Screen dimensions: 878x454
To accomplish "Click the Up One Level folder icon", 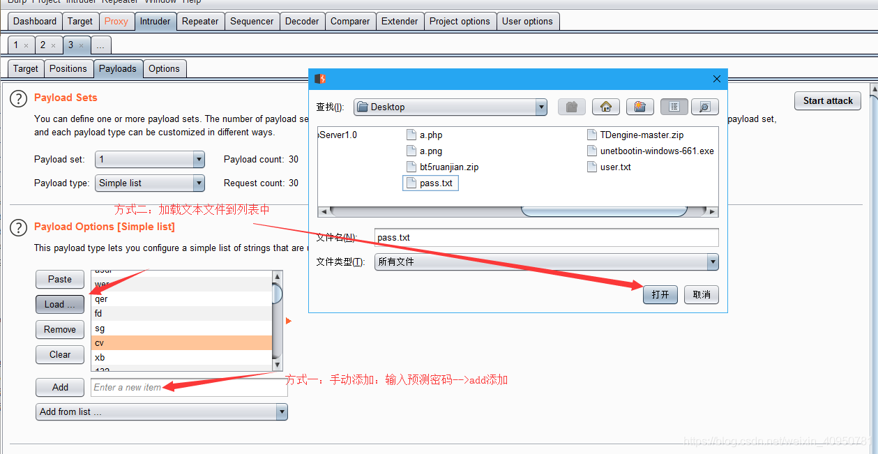I will pyautogui.click(x=571, y=107).
